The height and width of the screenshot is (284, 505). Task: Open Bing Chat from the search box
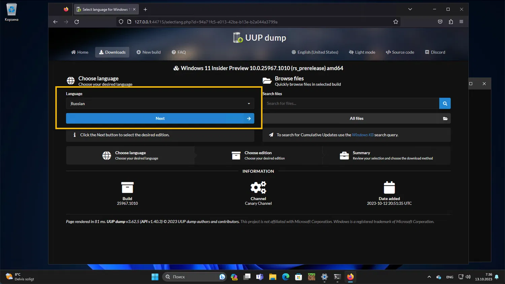pyautogui.click(x=222, y=277)
